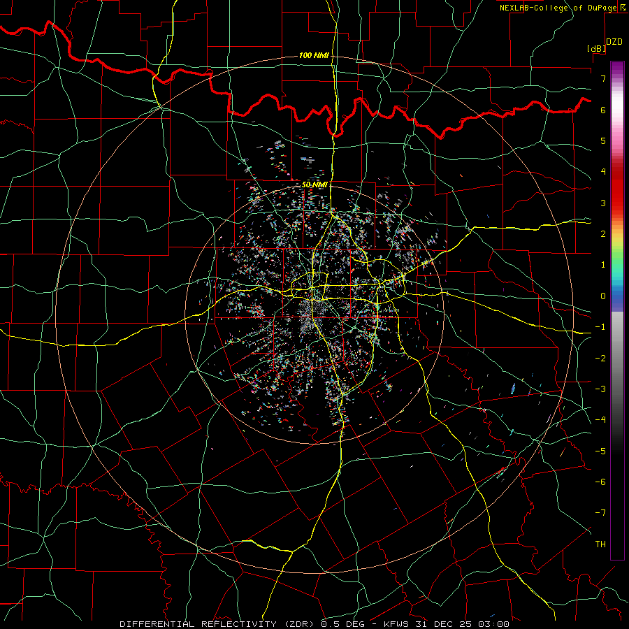The width and height of the screenshot is (629, 629).
Task: Select the '-2' label on the dB scale
Action: click(600, 359)
